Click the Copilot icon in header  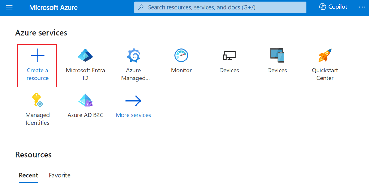tap(323, 7)
